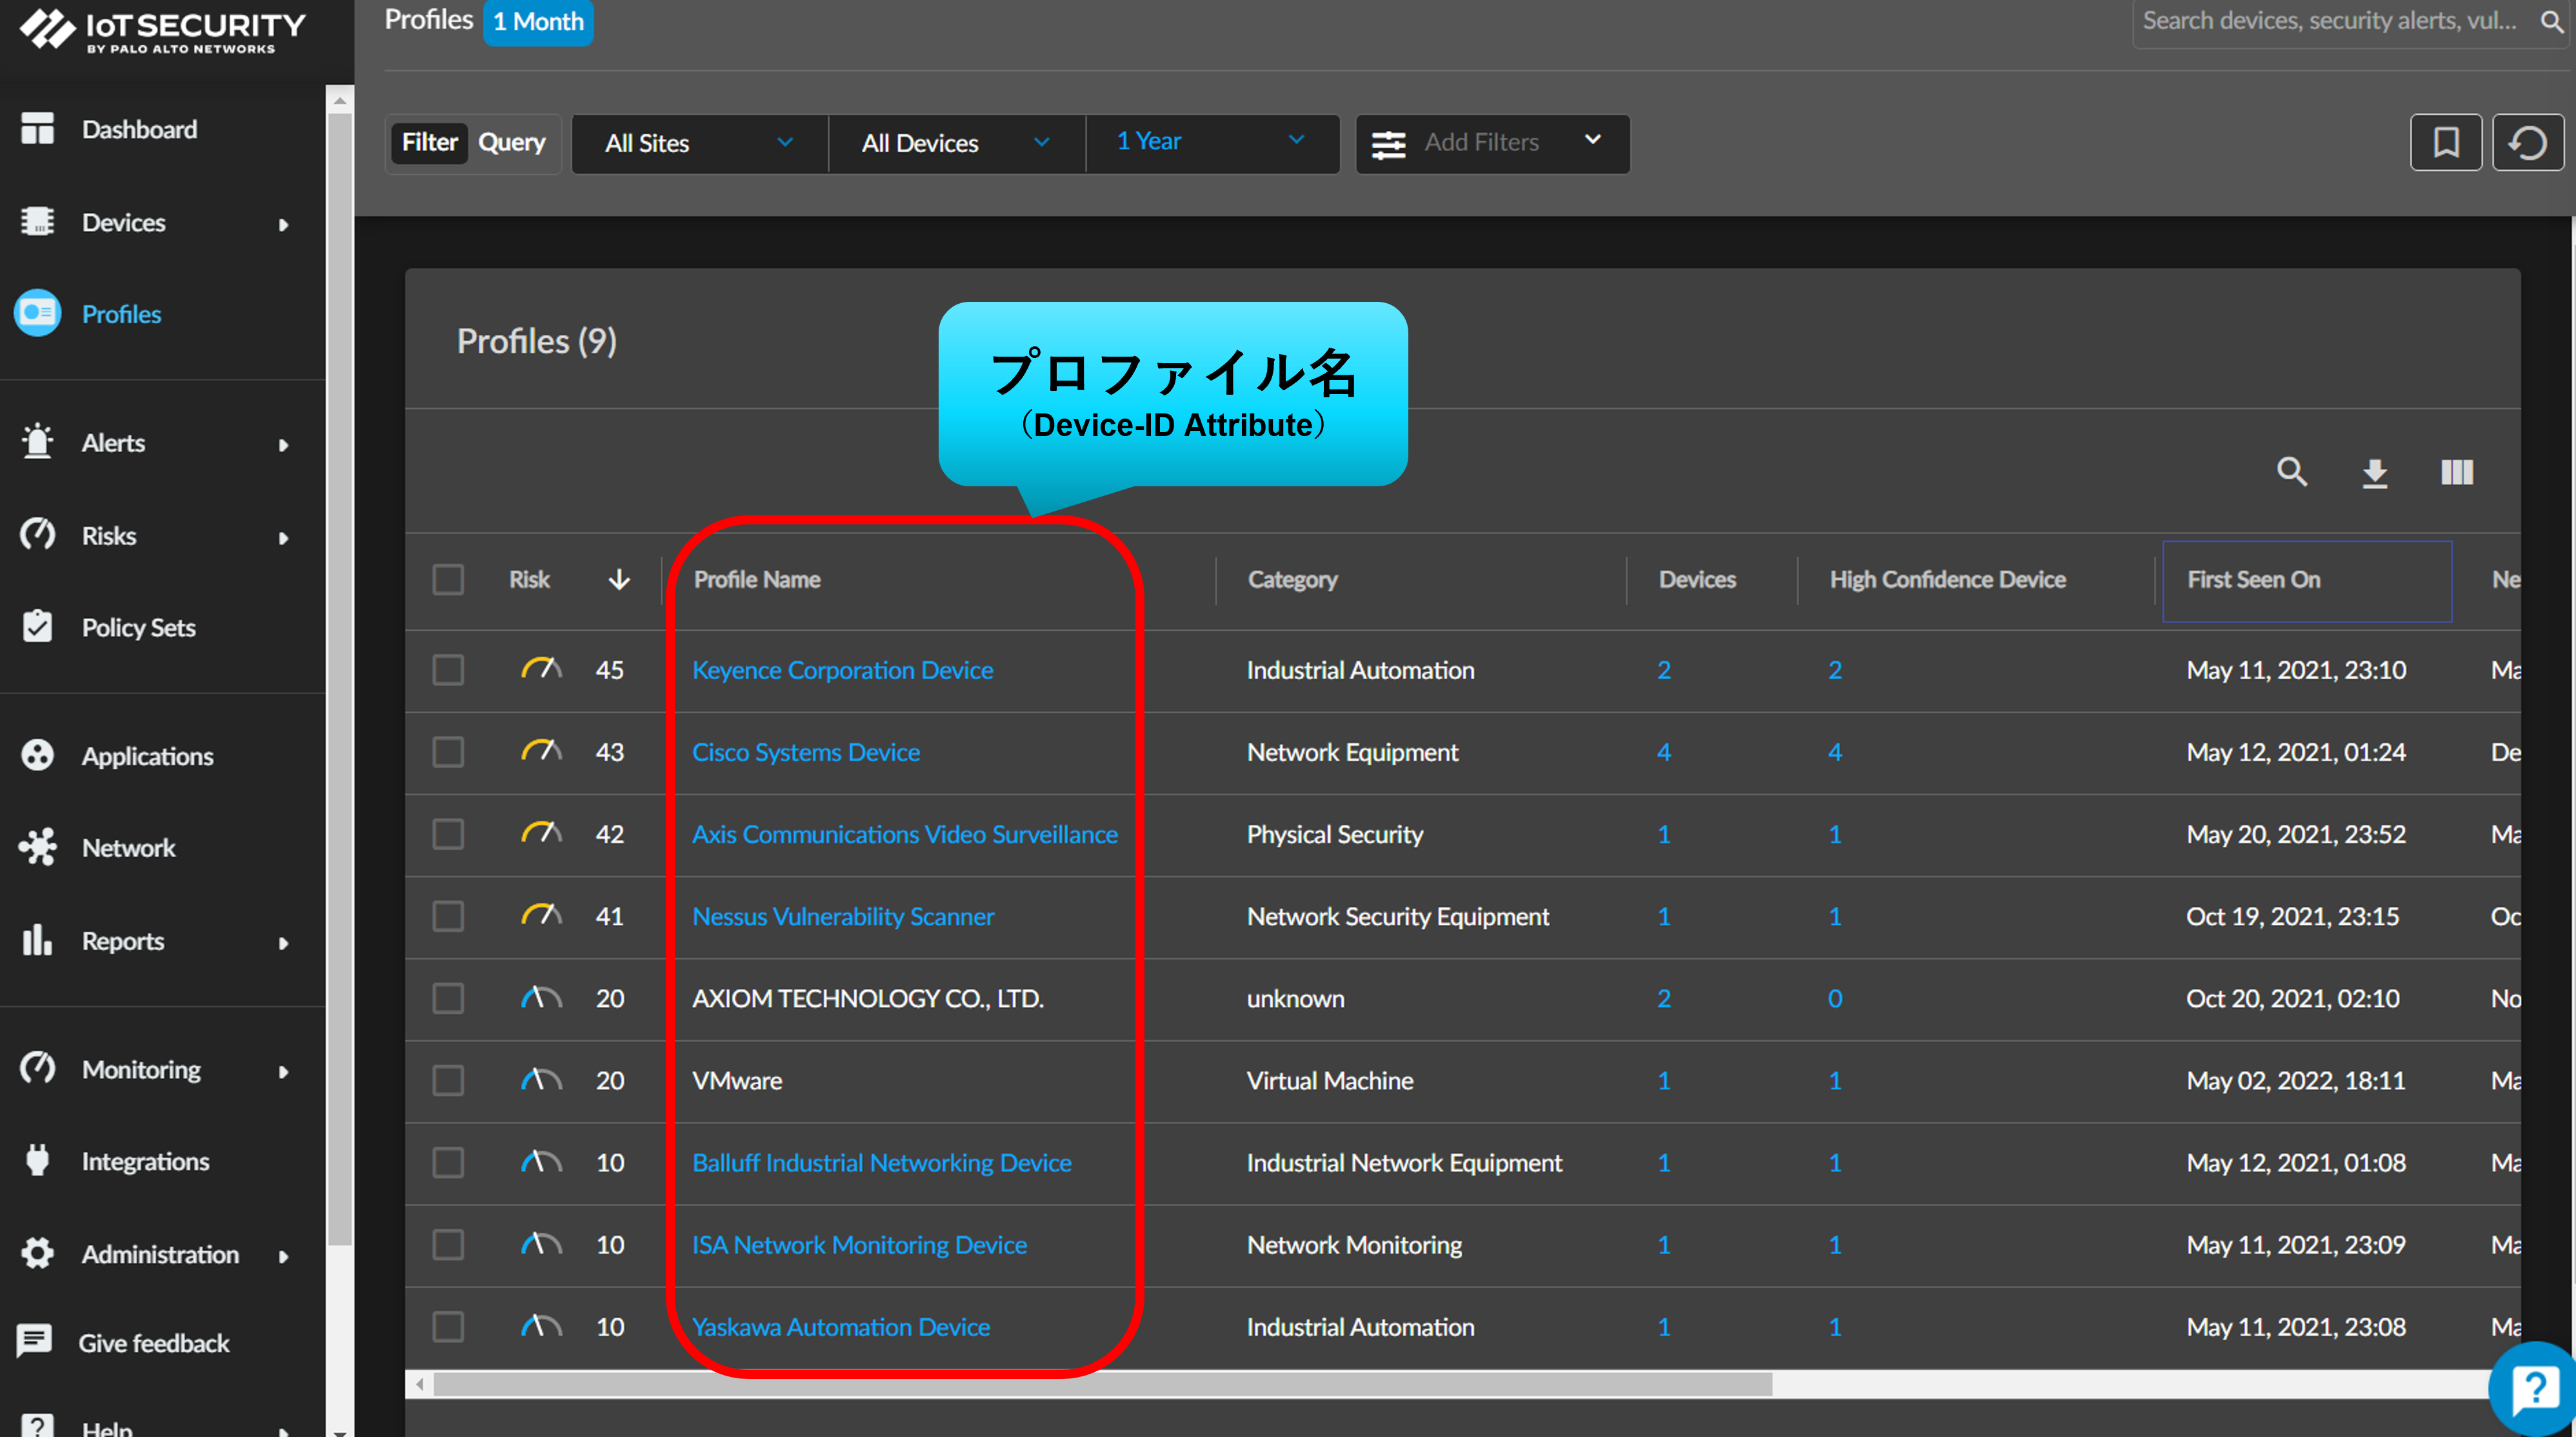
Task: Open Applications menu item
Action: pos(148,756)
